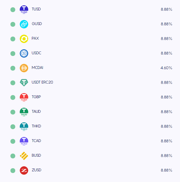
Task: Click the GUSD Gemini coin icon
Action: click(24, 24)
